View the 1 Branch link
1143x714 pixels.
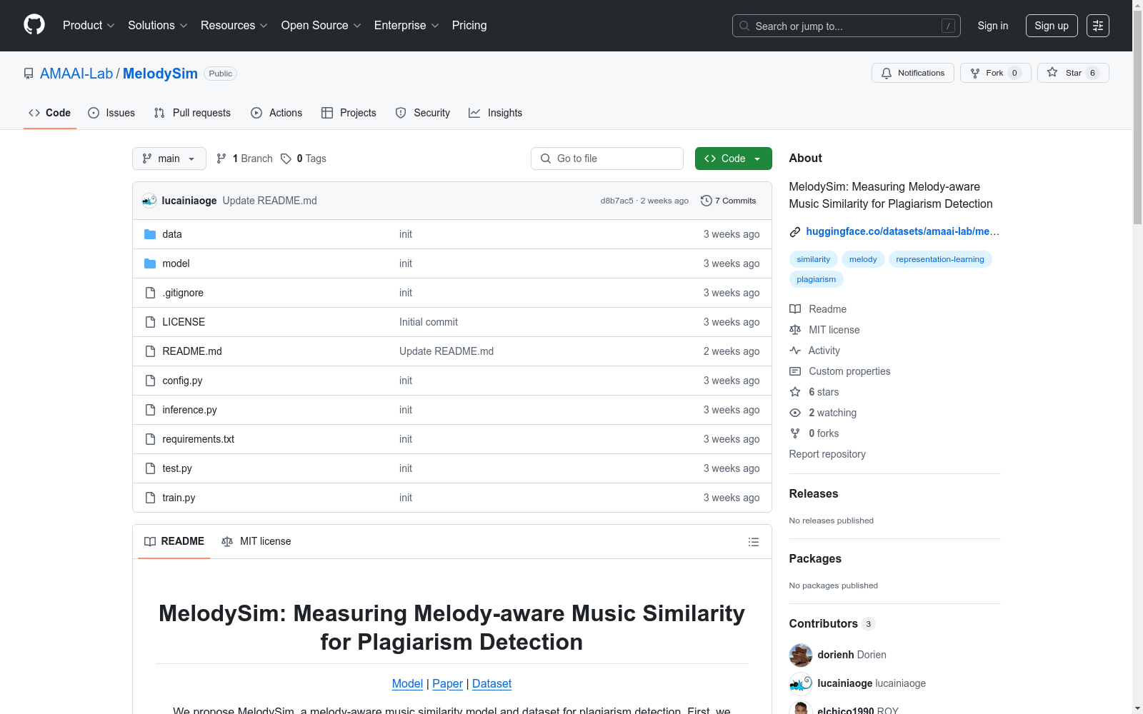(x=244, y=159)
